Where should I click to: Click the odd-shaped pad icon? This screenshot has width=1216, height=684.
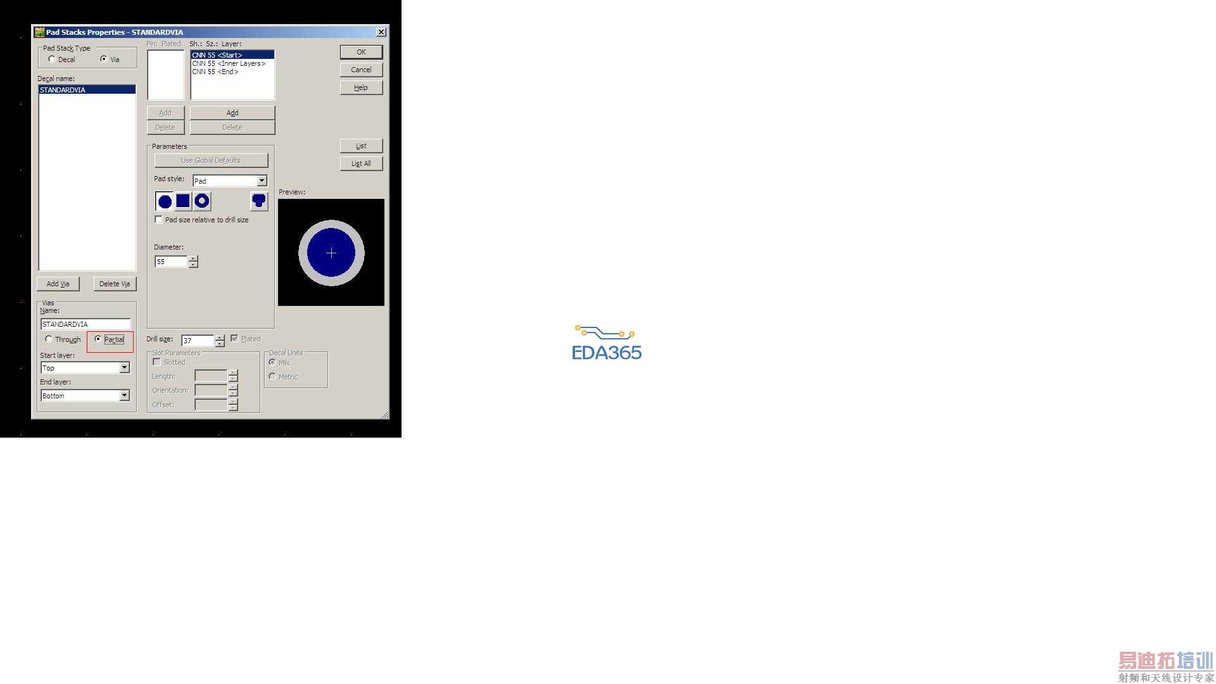259,201
